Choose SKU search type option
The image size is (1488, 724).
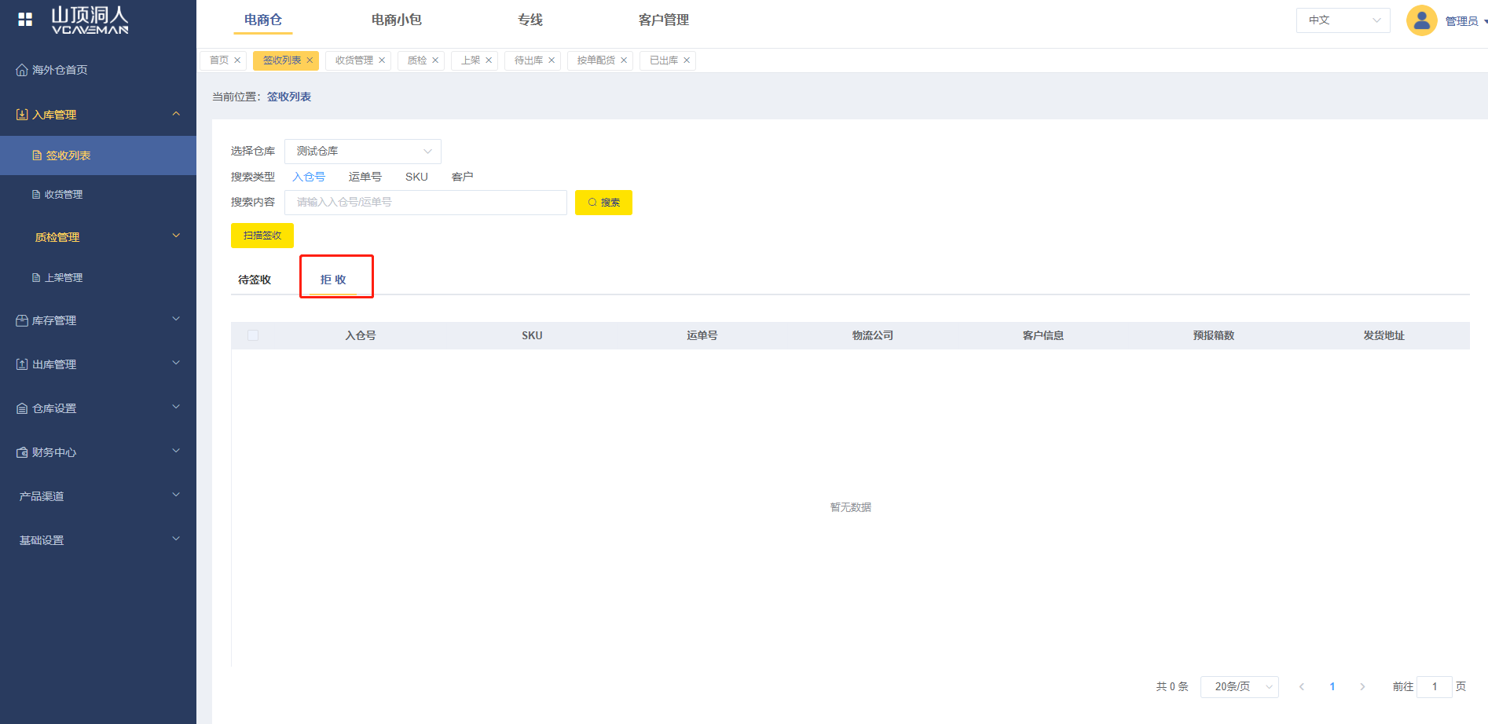click(x=416, y=177)
